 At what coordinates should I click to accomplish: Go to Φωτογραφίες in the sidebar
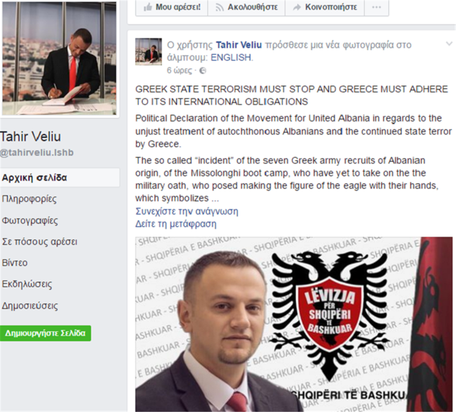click(30, 221)
